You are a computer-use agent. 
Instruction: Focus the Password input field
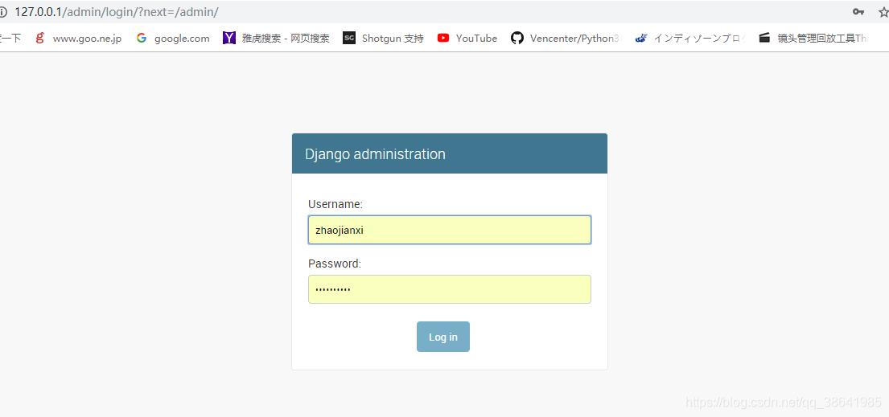coord(450,289)
